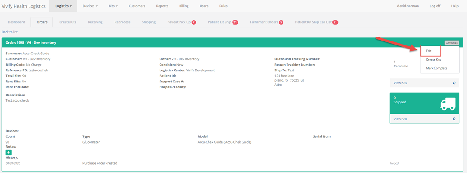Open Reports in top navigation

pos(162,6)
